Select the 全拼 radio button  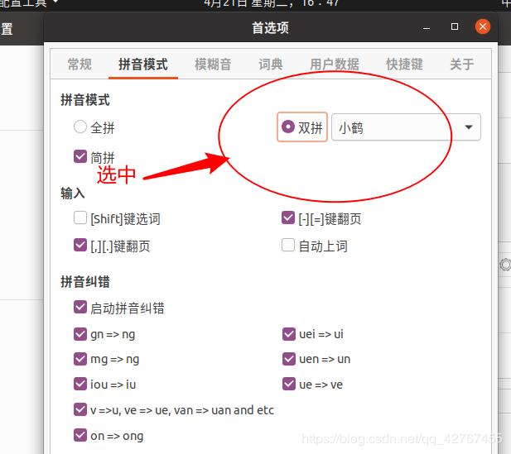[80, 127]
